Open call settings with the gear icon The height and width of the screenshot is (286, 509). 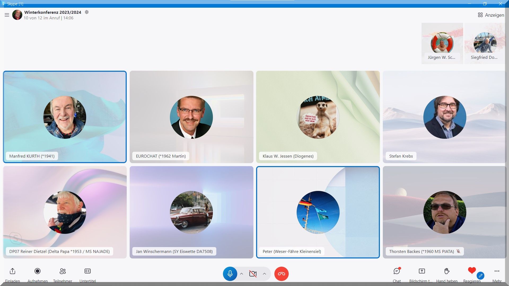click(87, 12)
